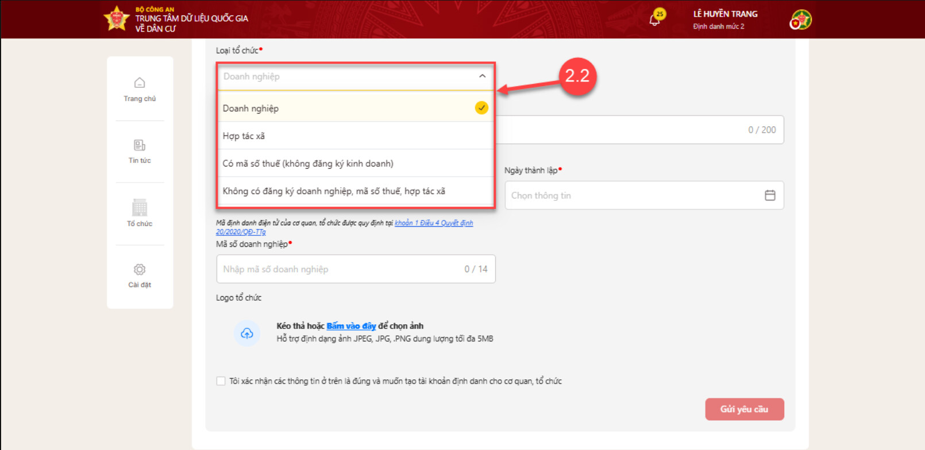Open Cài đặt gear icon
925x450 pixels.
click(x=140, y=269)
